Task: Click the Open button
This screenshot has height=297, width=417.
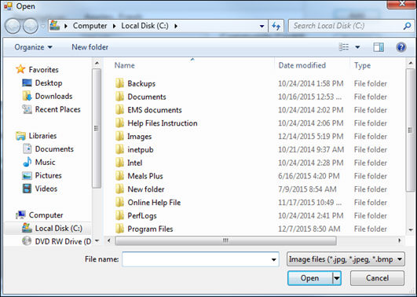Action: [x=310, y=278]
